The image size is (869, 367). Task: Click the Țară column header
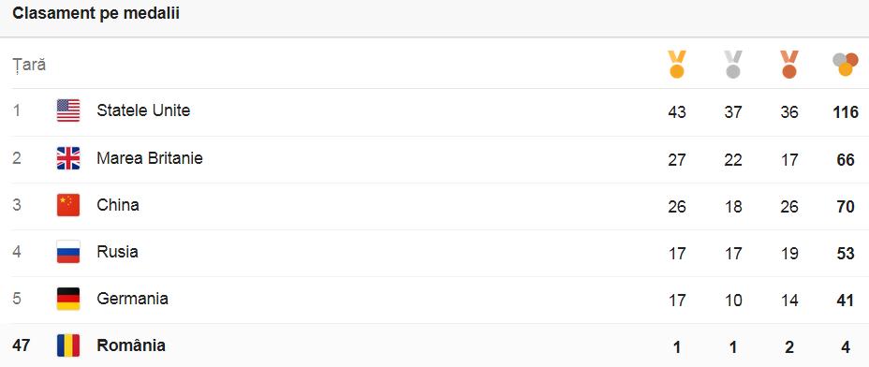coord(29,66)
